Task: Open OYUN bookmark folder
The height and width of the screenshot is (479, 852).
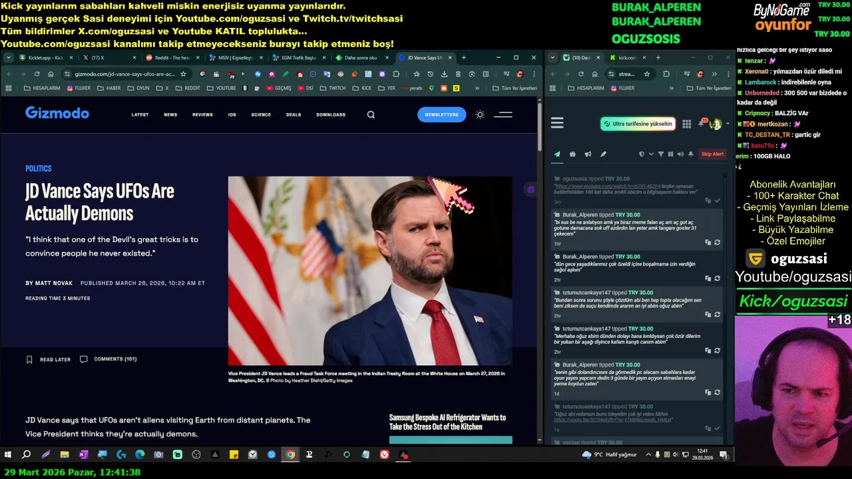Action: (x=138, y=88)
